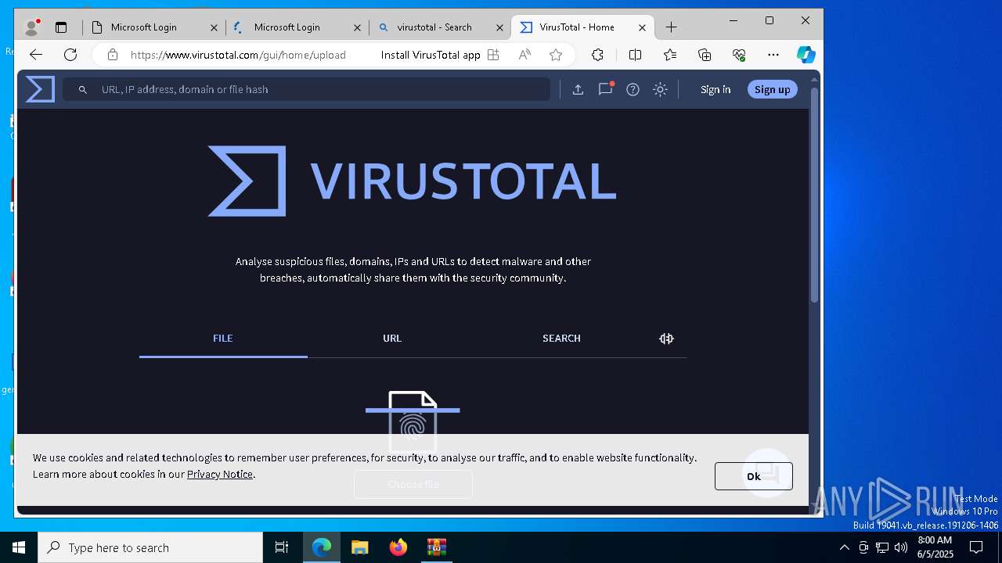Screen dimensions: 1002x563
Task: Open File Explorer from taskbar
Action: tap(359, 547)
